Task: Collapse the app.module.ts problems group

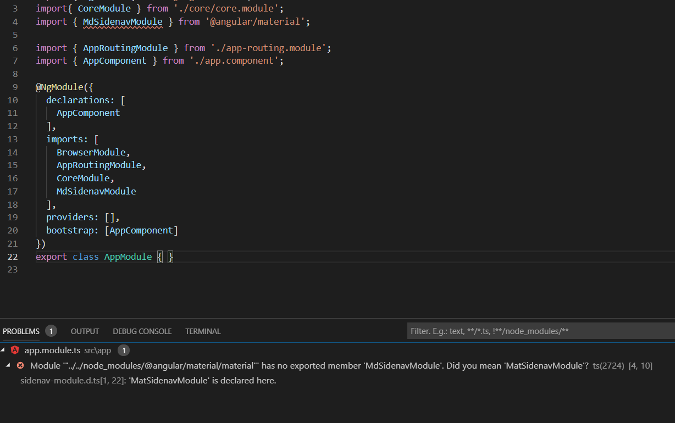Action: tap(3, 350)
